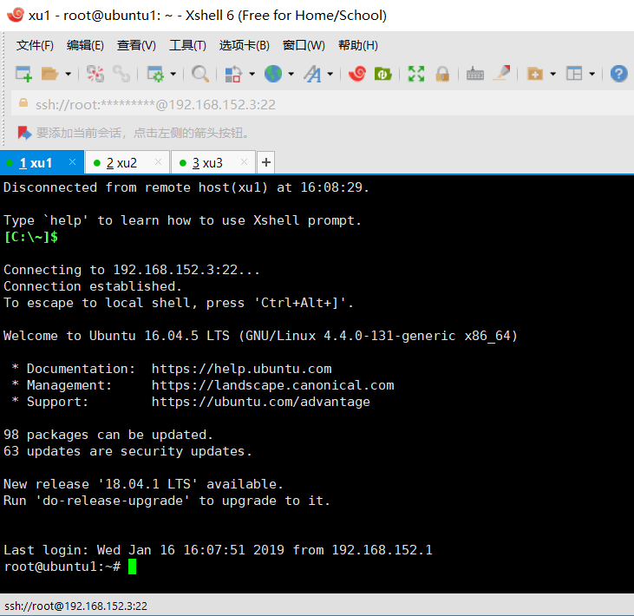Open the 文件(F) menu
The height and width of the screenshot is (616, 634).
pos(35,45)
